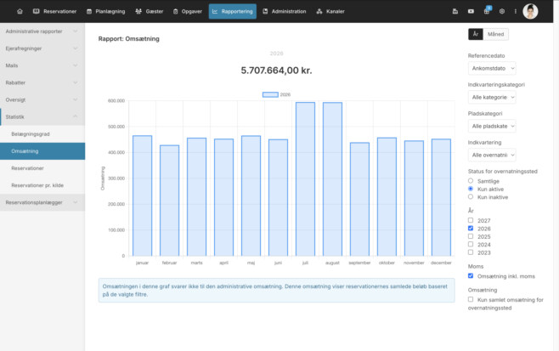Click the september bar in chart
The height and width of the screenshot is (351, 559).
coord(359,200)
